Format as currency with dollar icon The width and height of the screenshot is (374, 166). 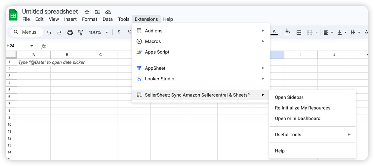(119, 32)
